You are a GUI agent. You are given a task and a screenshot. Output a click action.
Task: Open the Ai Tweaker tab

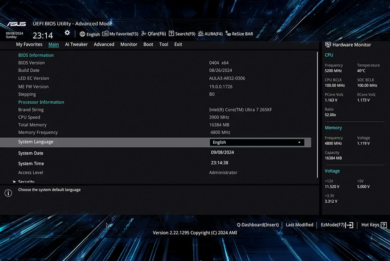pyautogui.click(x=76, y=44)
